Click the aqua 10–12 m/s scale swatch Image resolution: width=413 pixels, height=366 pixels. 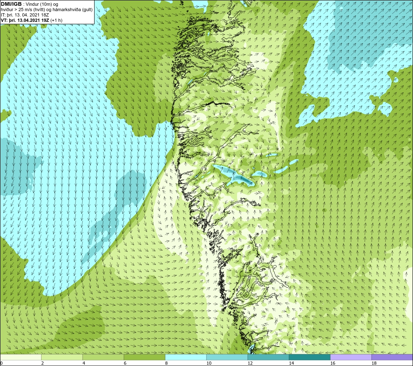227,357
